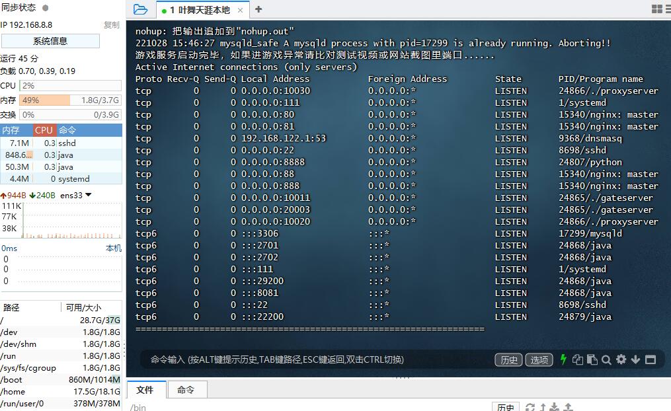Select the java 848.6 memory process row

(x=61, y=155)
